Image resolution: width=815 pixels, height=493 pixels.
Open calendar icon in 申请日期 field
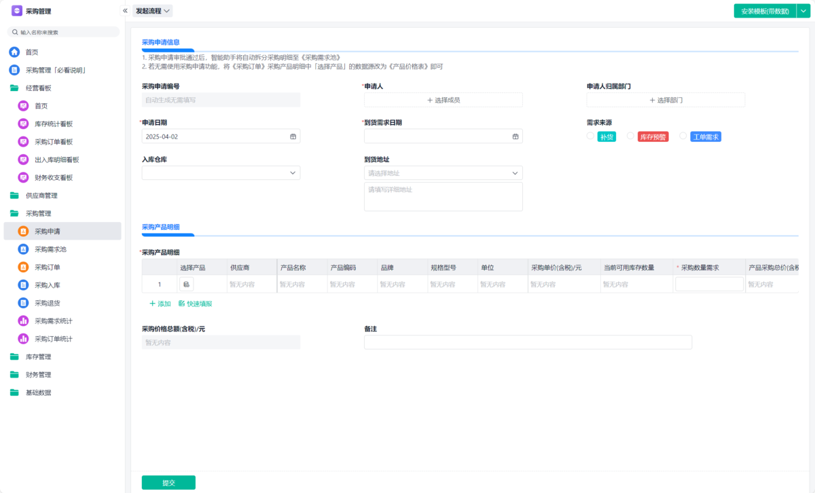tap(293, 136)
